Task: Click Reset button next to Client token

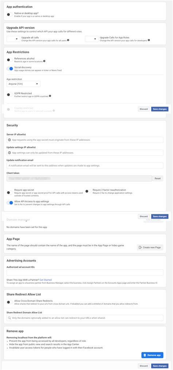Action: tap(157, 178)
